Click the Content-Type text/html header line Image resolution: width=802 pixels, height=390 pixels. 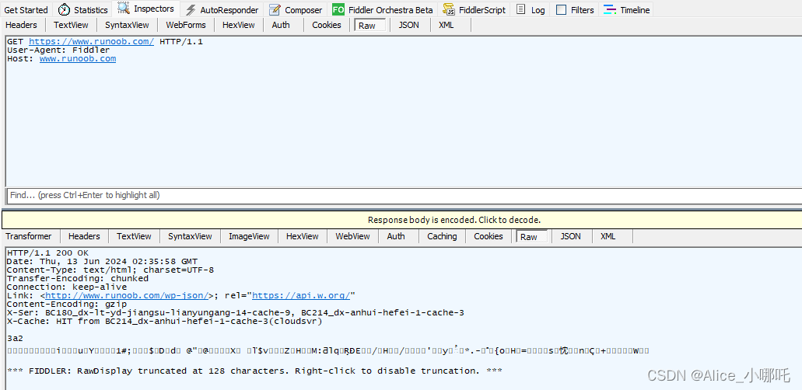point(110,270)
